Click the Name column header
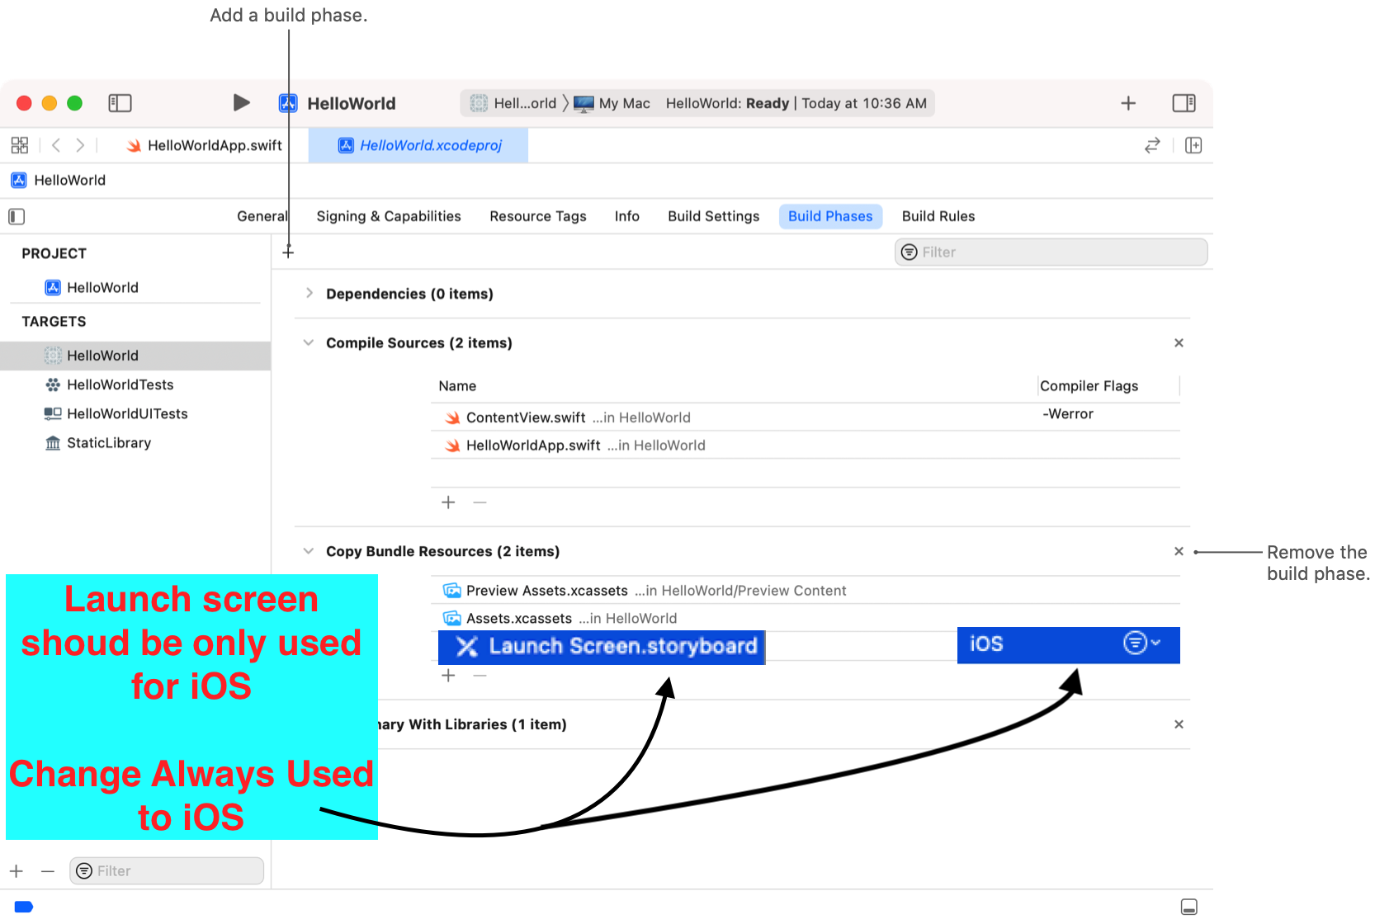Screen dimensions: 1375x924 pos(457,386)
